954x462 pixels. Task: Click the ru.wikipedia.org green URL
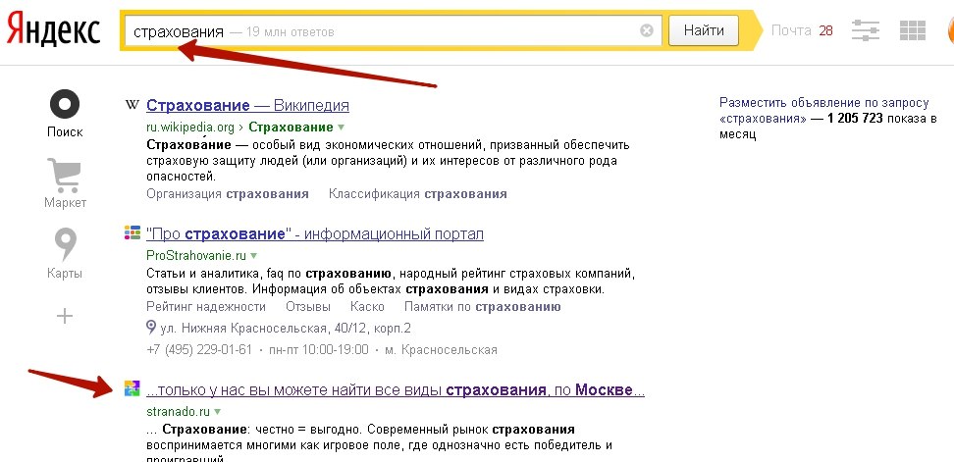(190, 128)
